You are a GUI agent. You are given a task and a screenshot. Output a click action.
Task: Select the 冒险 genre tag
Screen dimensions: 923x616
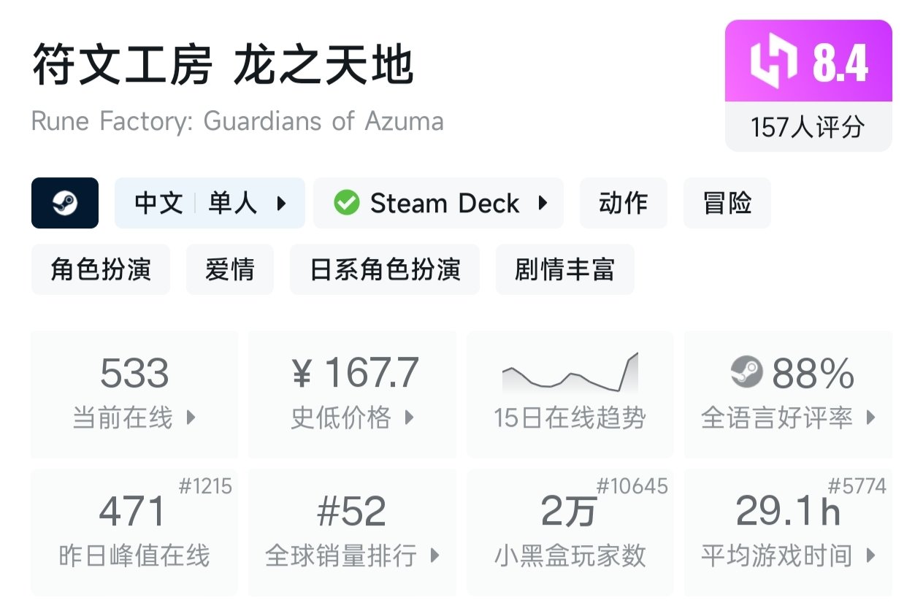coord(727,203)
